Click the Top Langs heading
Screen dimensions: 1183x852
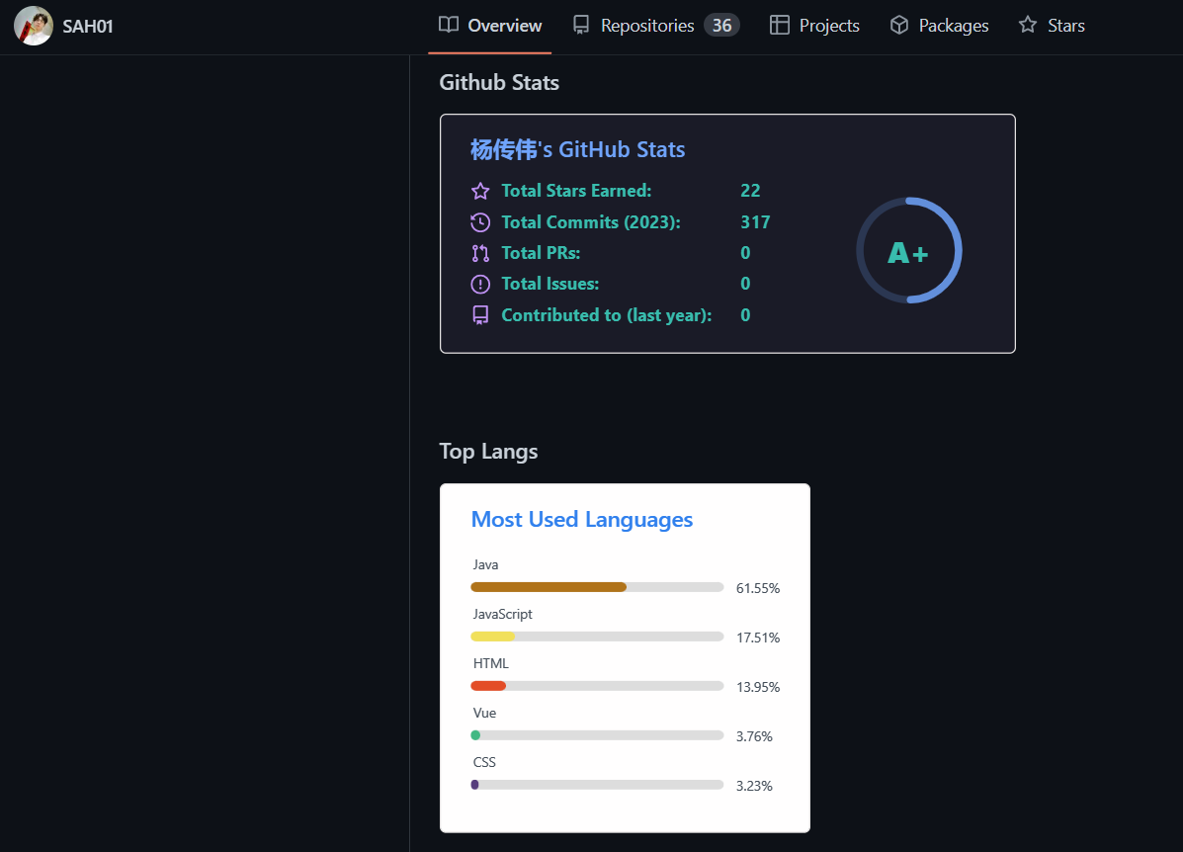pos(489,452)
